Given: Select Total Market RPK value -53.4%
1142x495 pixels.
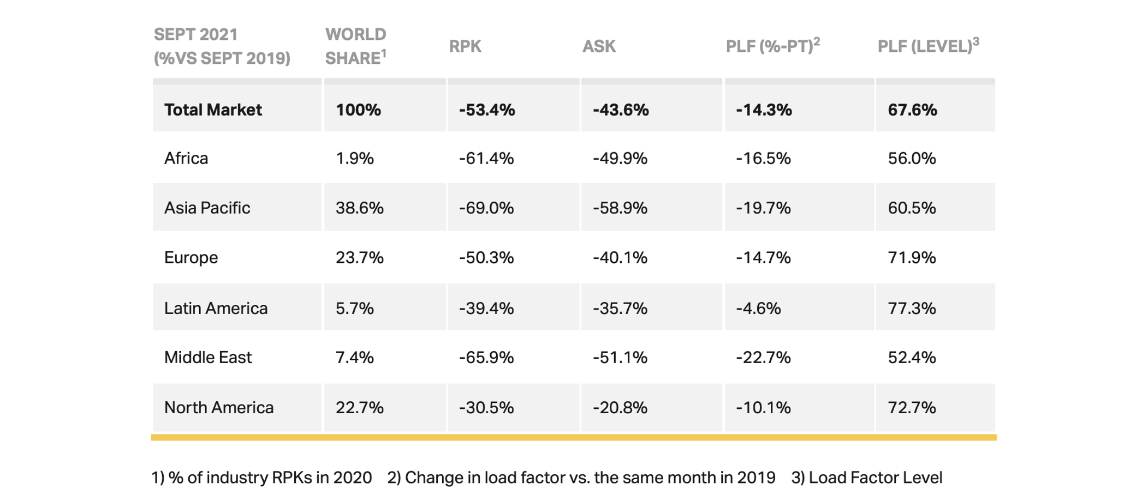Looking at the screenshot, I should [487, 110].
